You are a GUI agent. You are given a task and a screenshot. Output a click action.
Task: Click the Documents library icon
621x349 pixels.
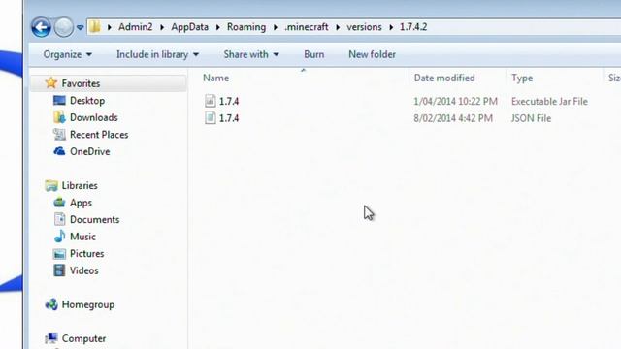pyautogui.click(x=59, y=219)
